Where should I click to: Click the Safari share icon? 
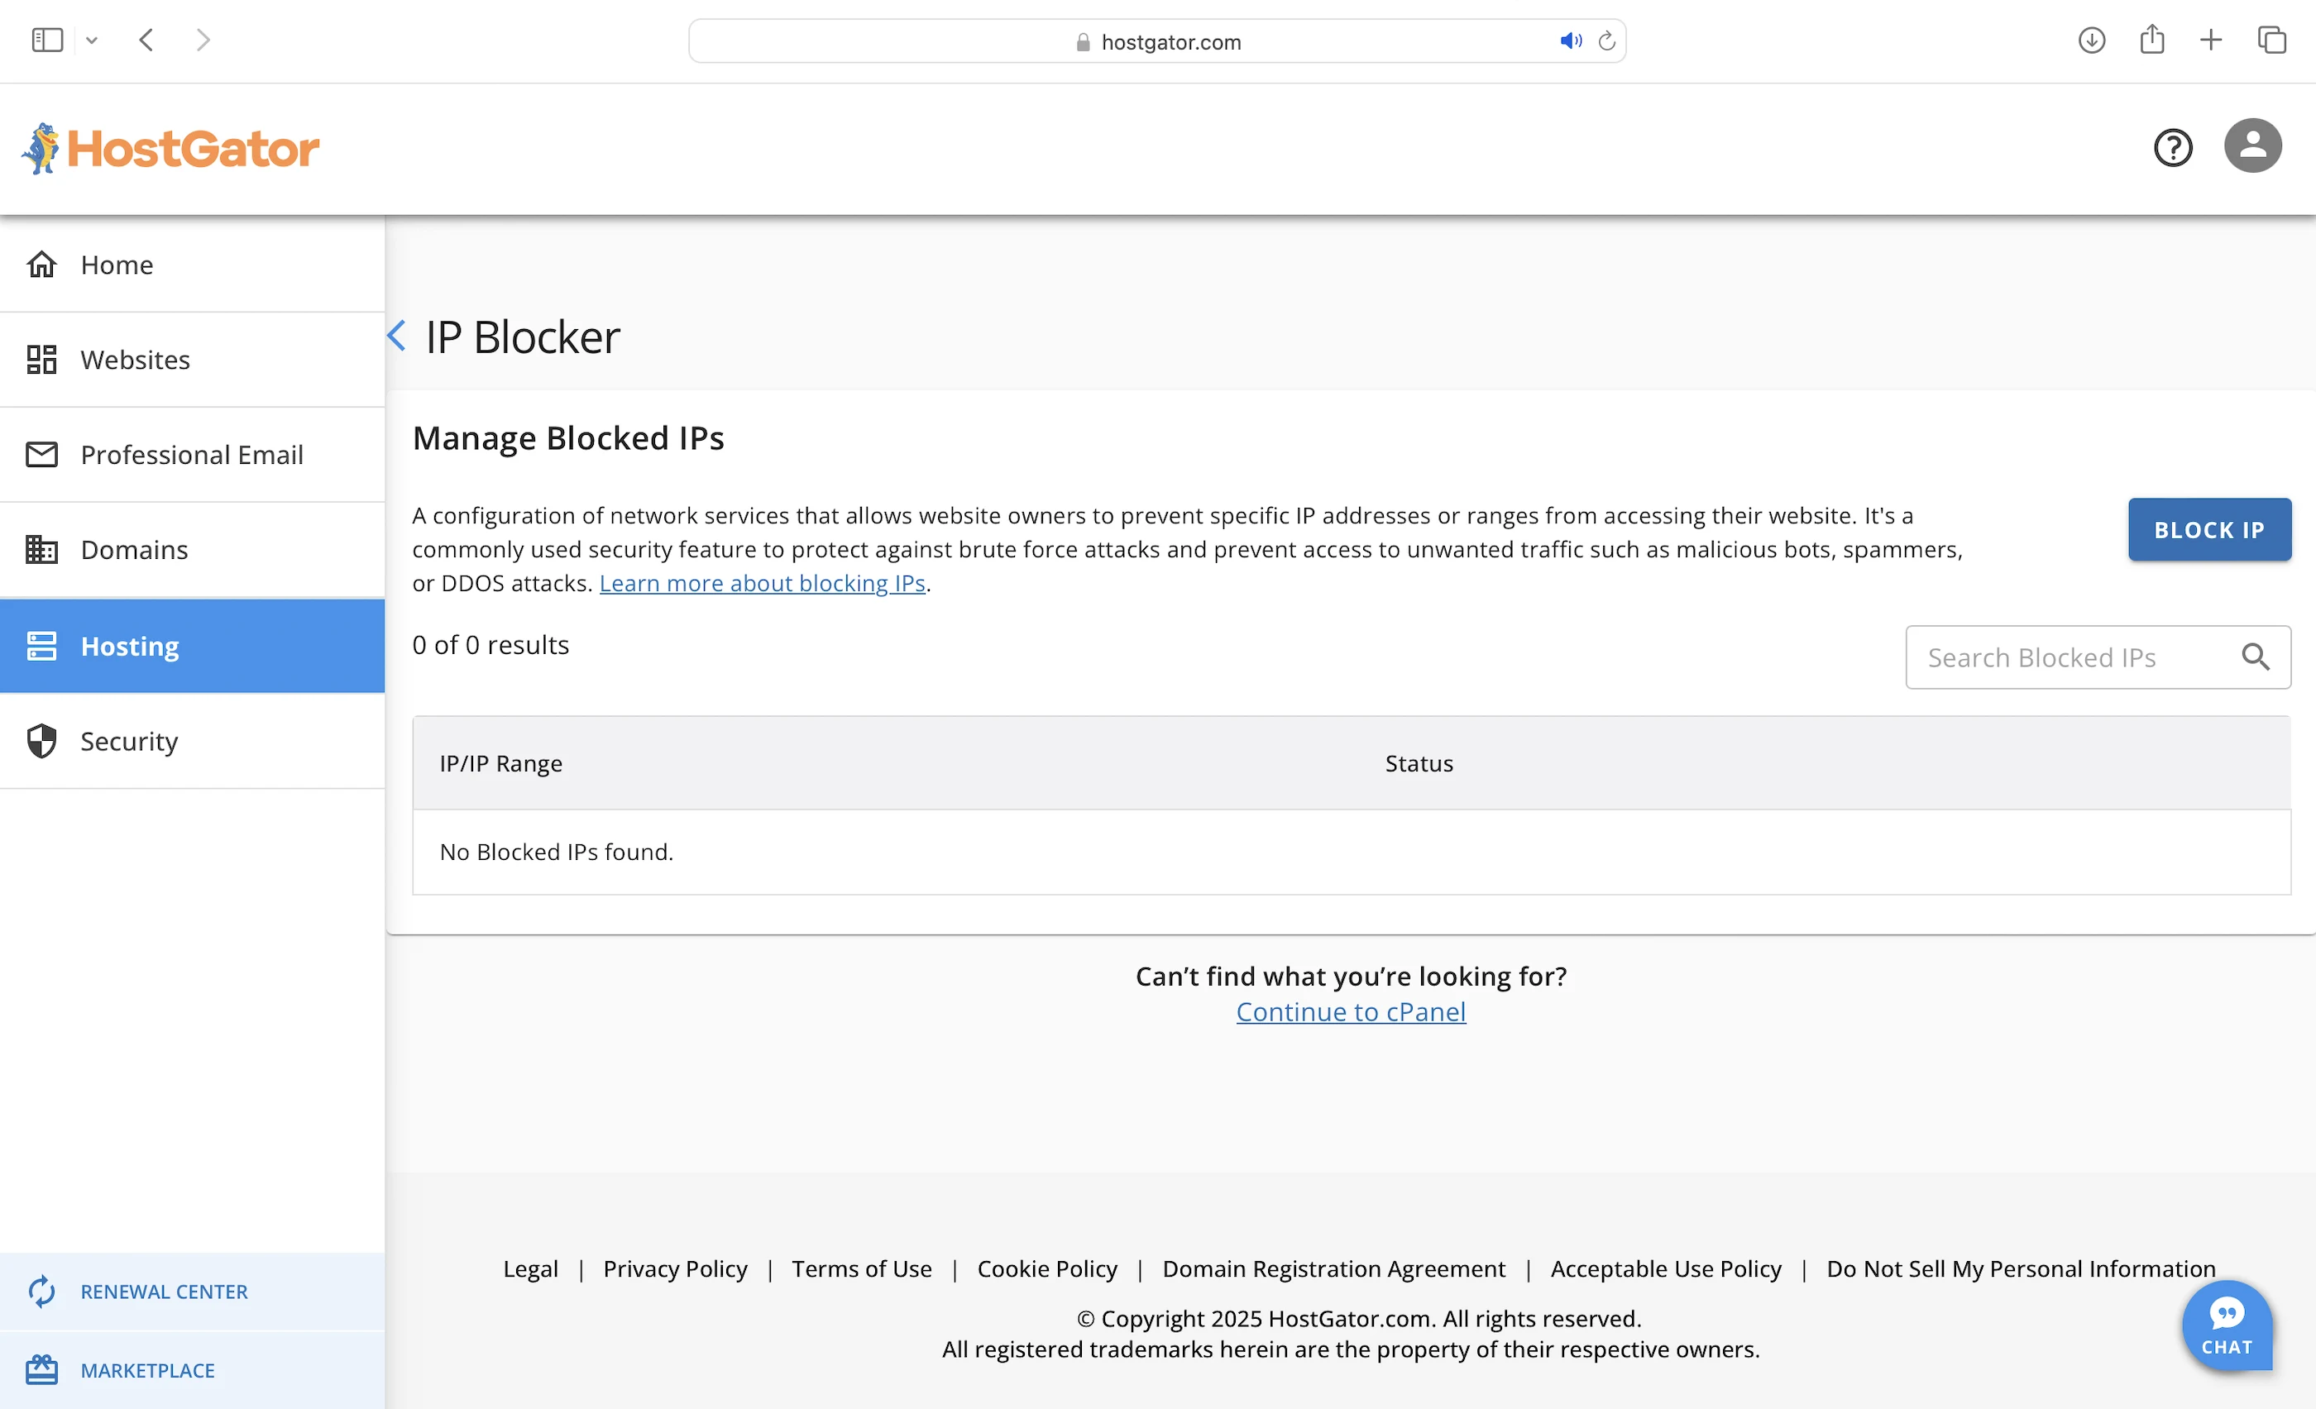[x=2151, y=41]
